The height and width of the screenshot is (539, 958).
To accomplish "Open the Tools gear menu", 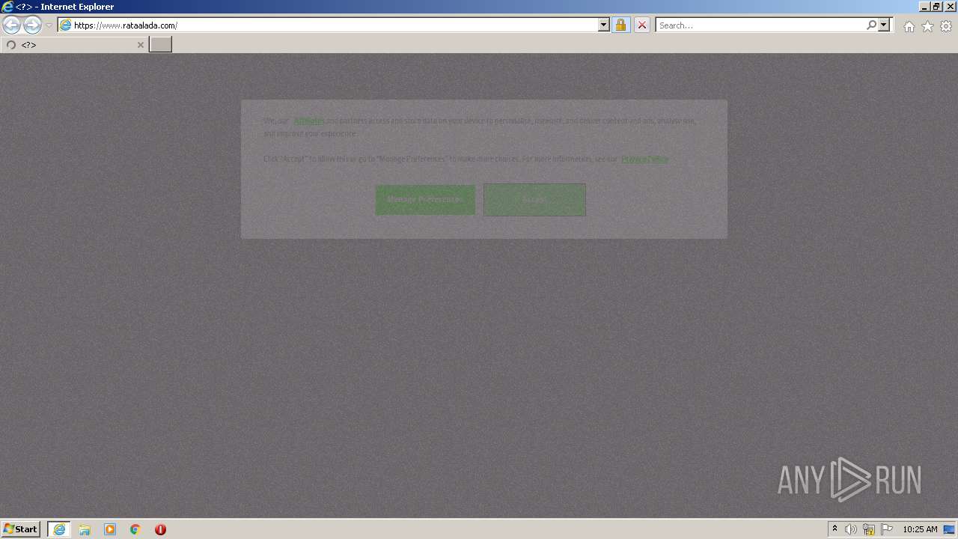I will click(946, 26).
